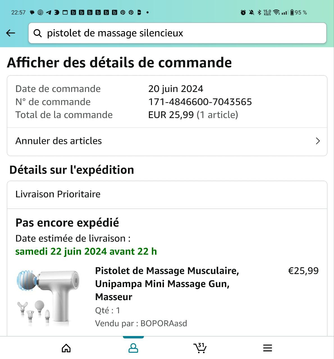
Task: Click the search magnifier icon
Action: click(38, 33)
